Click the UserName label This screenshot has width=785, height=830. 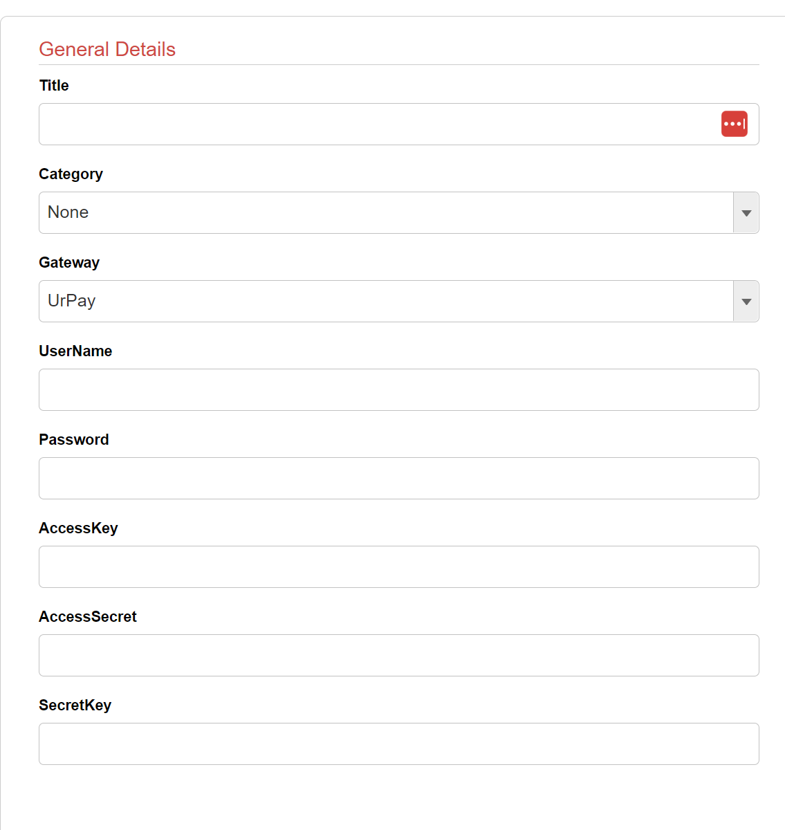pyautogui.click(x=75, y=351)
